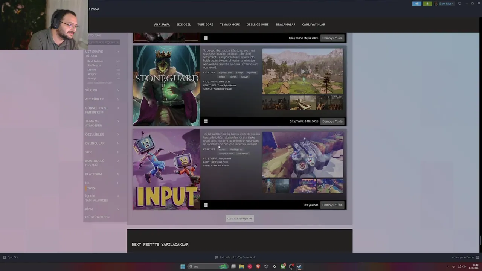Open the Size Özel tab
The height and width of the screenshot is (271, 482).
click(x=184, y=24)
